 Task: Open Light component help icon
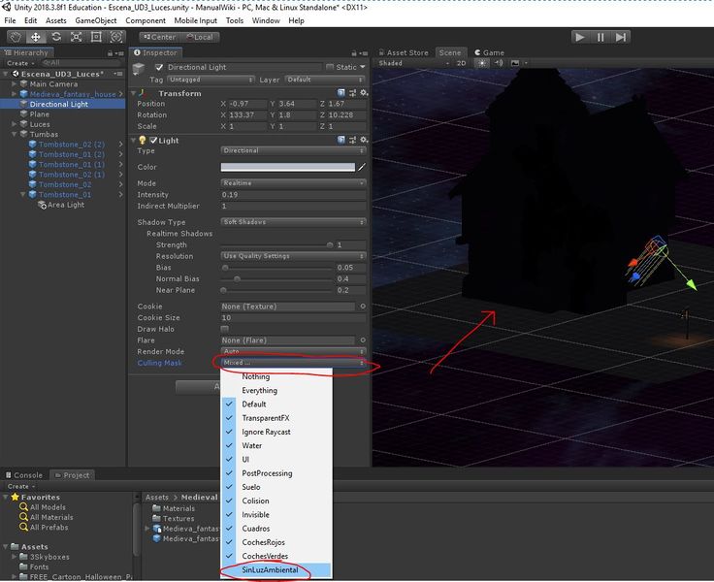click(x=341, y=140)
